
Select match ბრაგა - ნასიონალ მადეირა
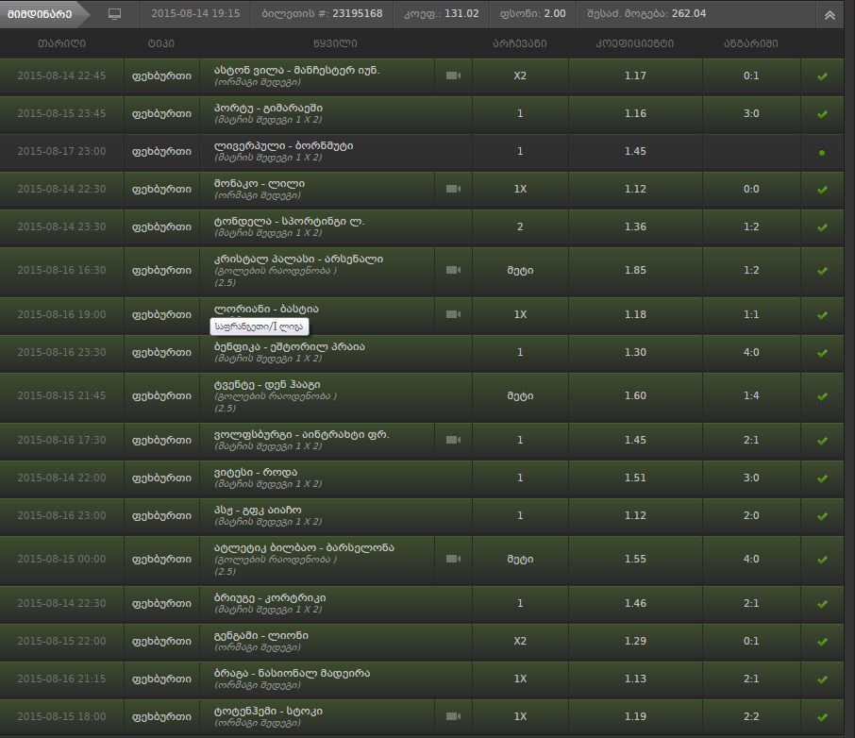(292, 673)
